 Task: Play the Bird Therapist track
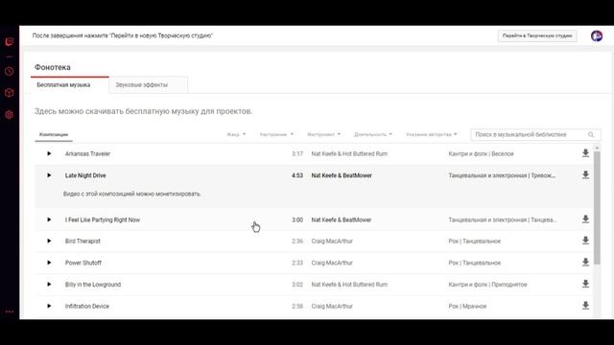pos(49,241)
